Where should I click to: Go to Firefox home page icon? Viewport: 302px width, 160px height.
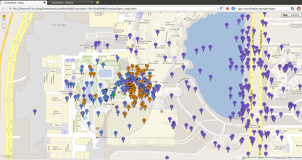pyautogui.click(x=299, y=8)
